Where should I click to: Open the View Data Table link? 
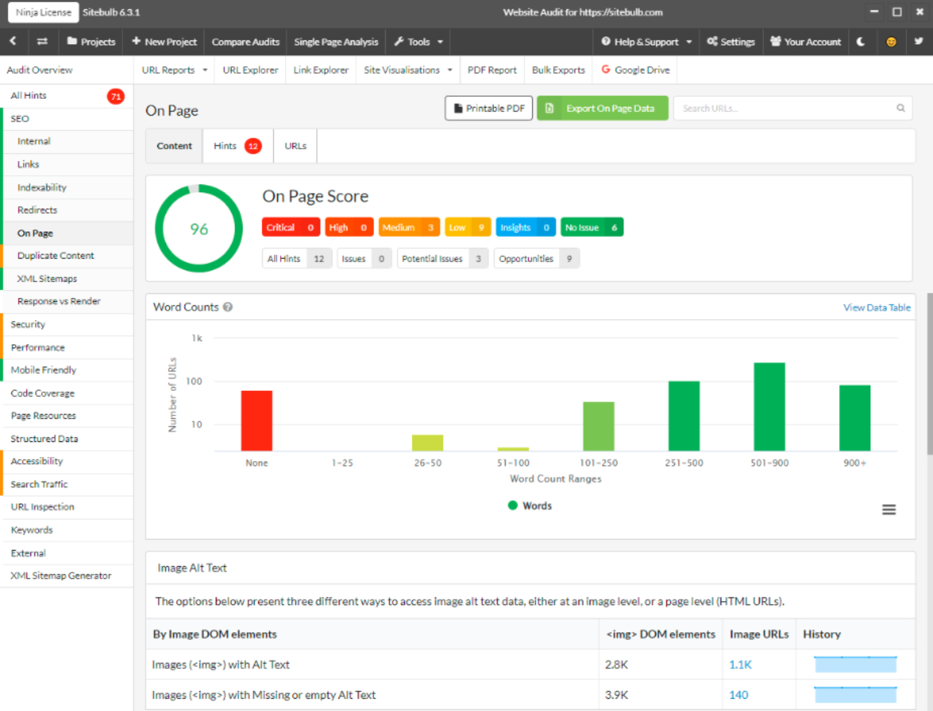pos(876,307)
